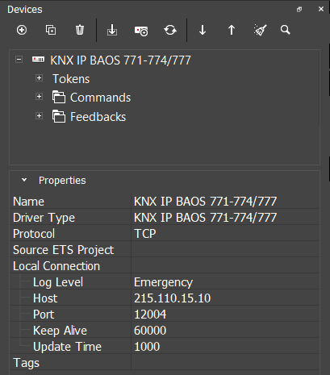Click the Tags property label

(x=26, y=363)
